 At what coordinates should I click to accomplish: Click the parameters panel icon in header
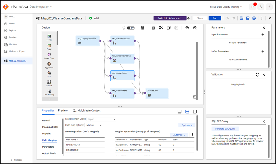242,18
